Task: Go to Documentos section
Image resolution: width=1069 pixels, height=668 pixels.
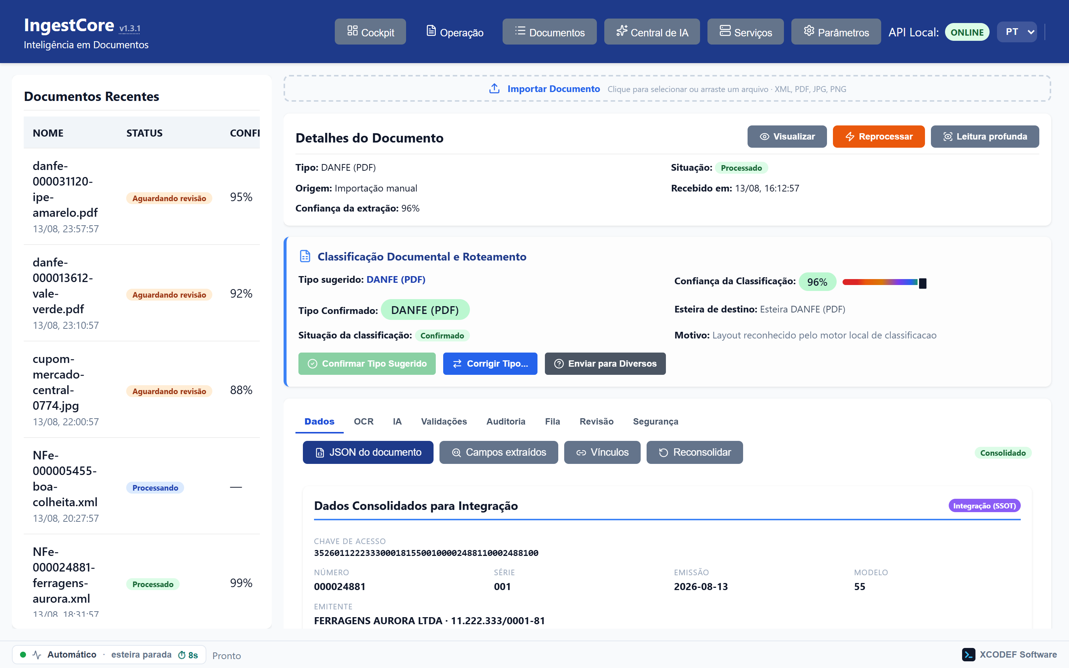Action: tap(549, 32)
